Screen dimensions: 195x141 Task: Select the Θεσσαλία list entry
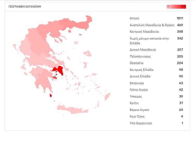pyautogui.click(x=136, y=63)
